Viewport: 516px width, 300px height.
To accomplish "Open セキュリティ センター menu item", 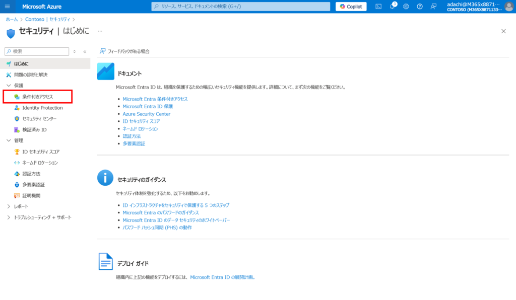I will coord(39,119).
